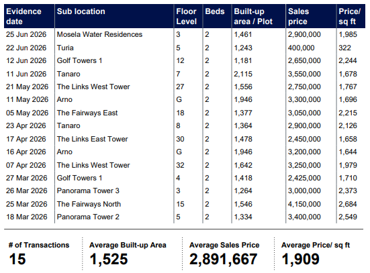Click the Average Sales Price value 2,891,667
The width and height of the screenshot is (370, 273).
click(223, 260)
